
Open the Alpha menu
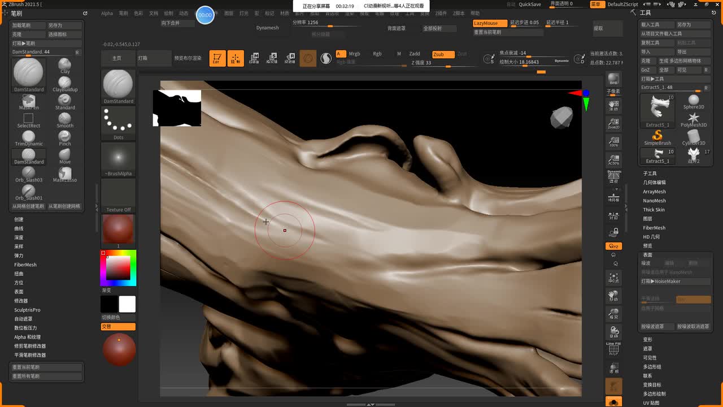click(x=107, y=13)
